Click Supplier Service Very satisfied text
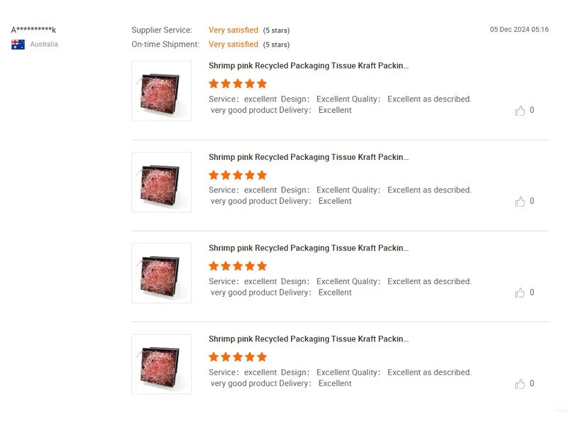Screen dimensions: 568x426 coord(234,30)
